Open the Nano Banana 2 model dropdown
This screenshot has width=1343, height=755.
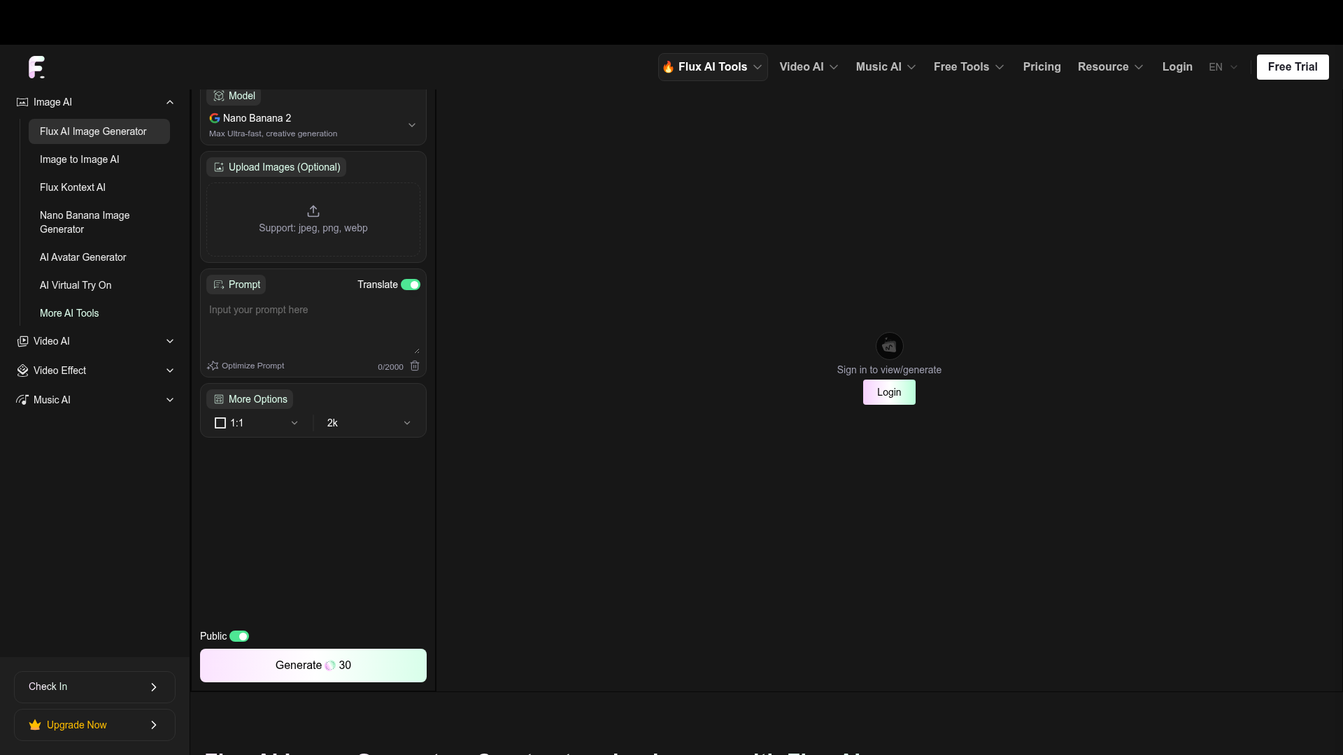(313, 125)
